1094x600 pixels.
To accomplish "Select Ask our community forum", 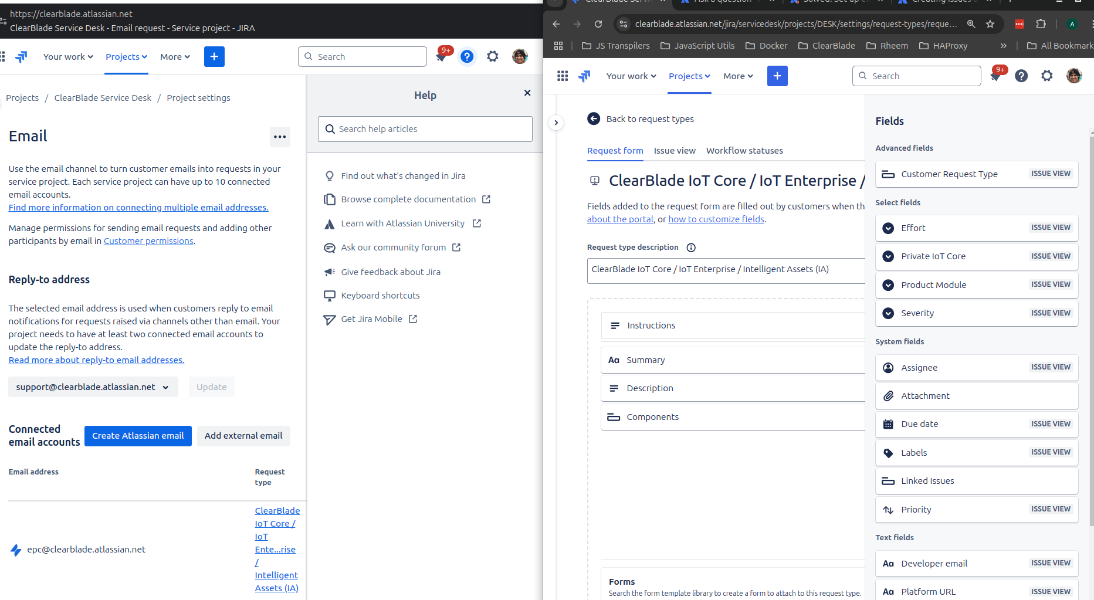I will (393, 248).
